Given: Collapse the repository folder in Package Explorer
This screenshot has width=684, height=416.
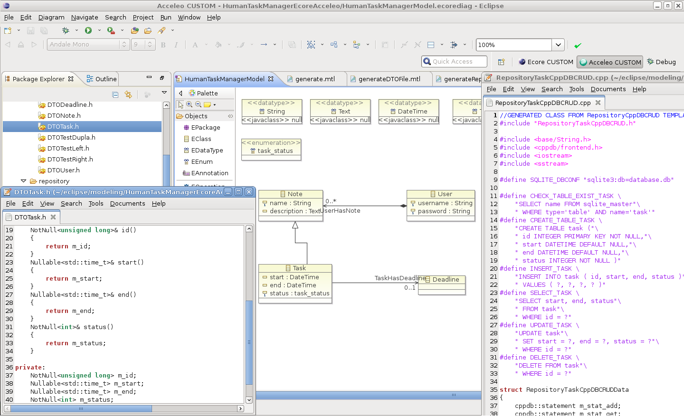Looking at the screenshot, I should pyautogui.click(x=23, y=181).
